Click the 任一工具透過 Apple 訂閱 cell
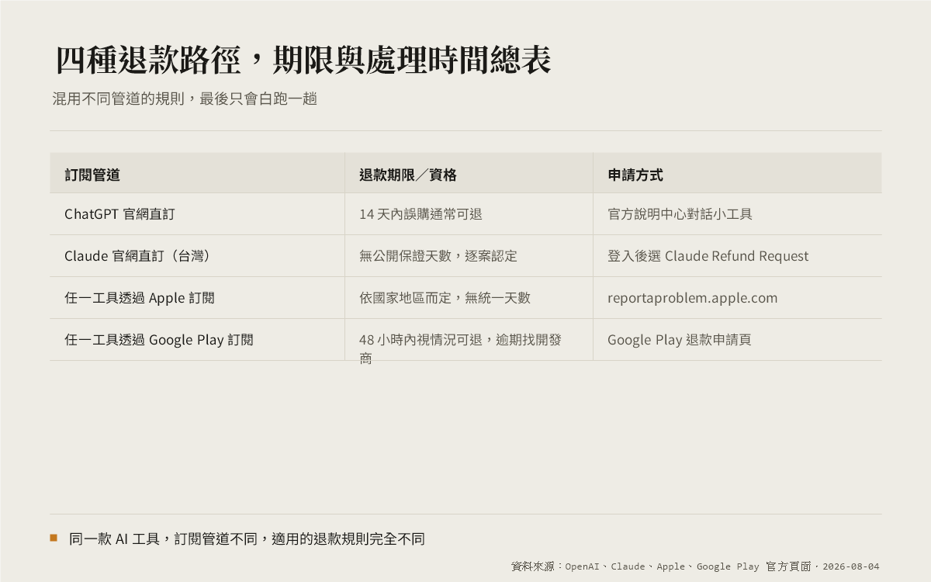Screen dimensions: 931x582 click(x=197, y=298)
